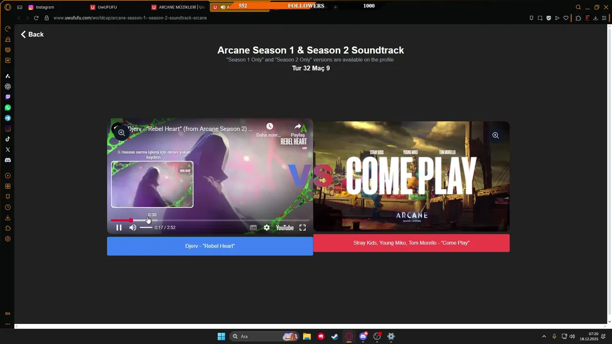Open ChatGPT in the sidebar
Viewport: 612px width, 344px height.
coord(8,86)
